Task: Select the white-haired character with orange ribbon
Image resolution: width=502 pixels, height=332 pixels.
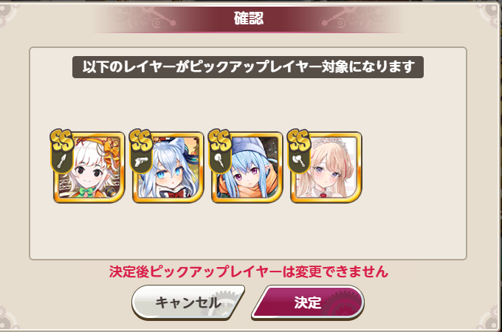Action: point(89,167)
